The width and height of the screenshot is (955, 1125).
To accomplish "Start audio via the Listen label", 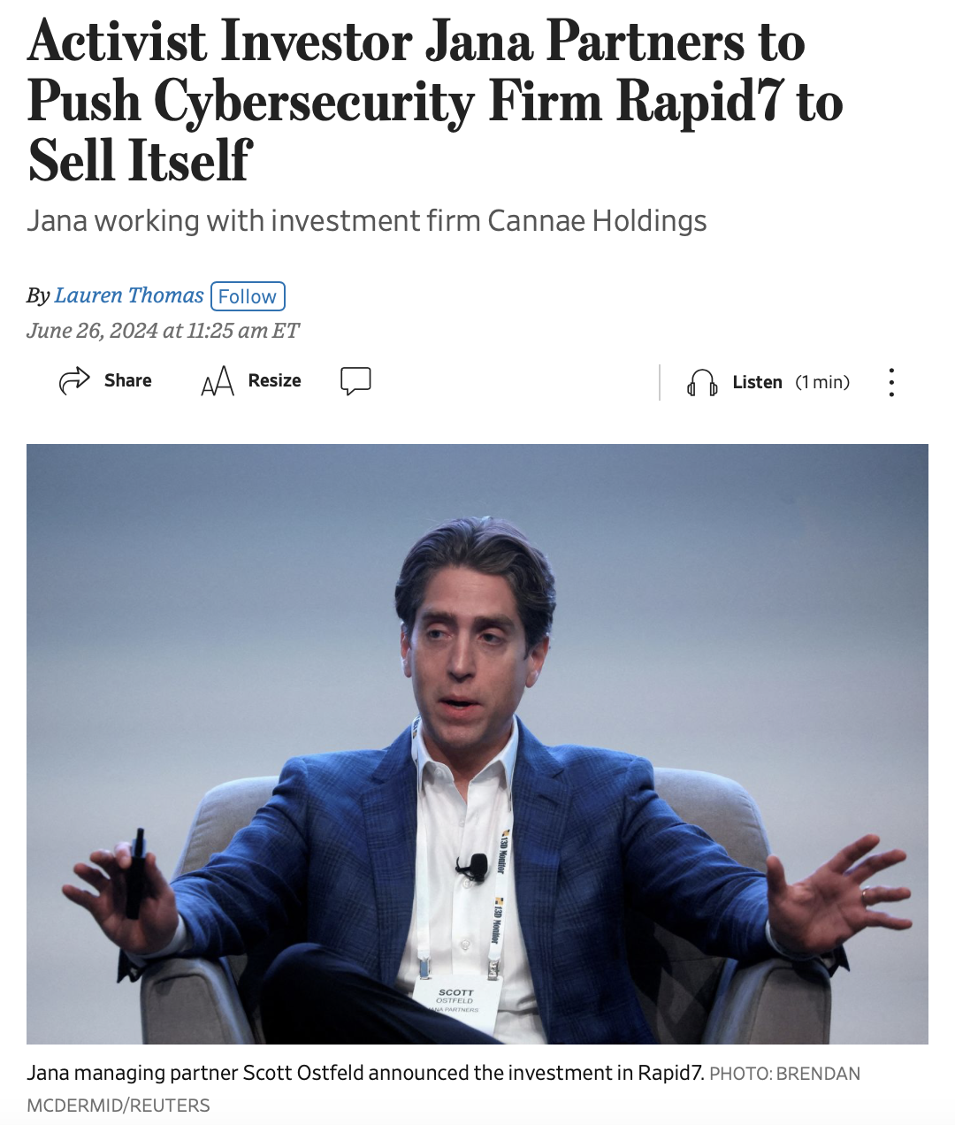I will pyautogui.click(x=758, y=382).
